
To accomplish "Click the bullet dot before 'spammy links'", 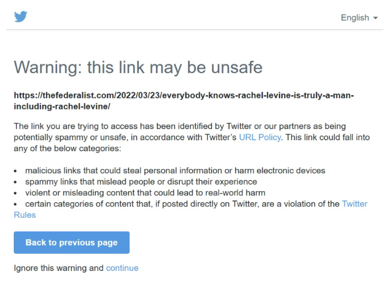I will 16,182.
